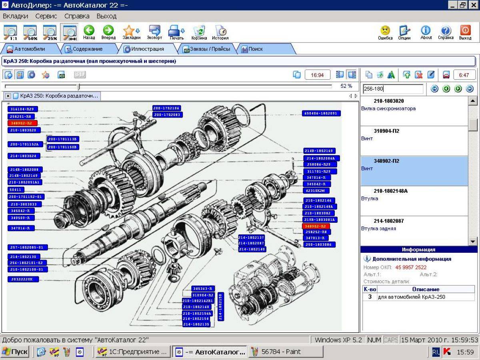Open Печать print dropdown

176,32
